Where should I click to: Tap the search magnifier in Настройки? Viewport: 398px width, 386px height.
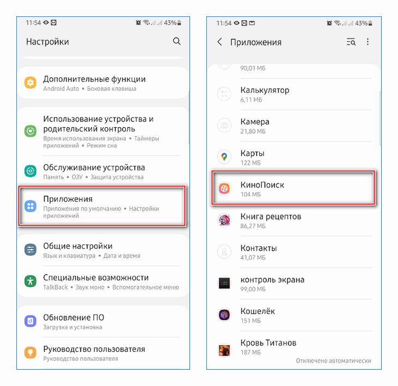coord(176,41)
